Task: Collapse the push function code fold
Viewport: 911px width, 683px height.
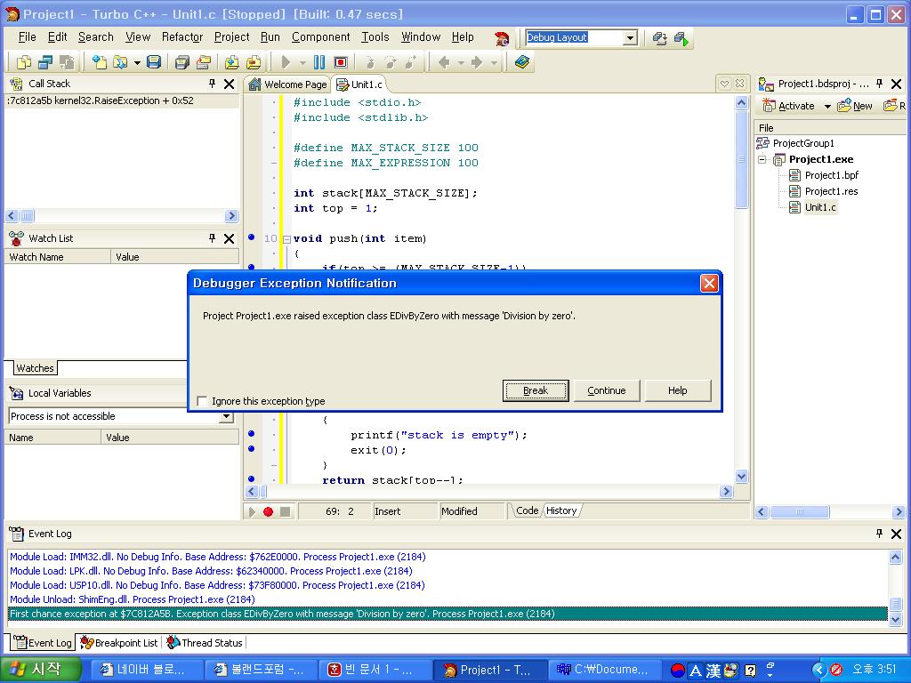Action: click(x=286, y=238)
